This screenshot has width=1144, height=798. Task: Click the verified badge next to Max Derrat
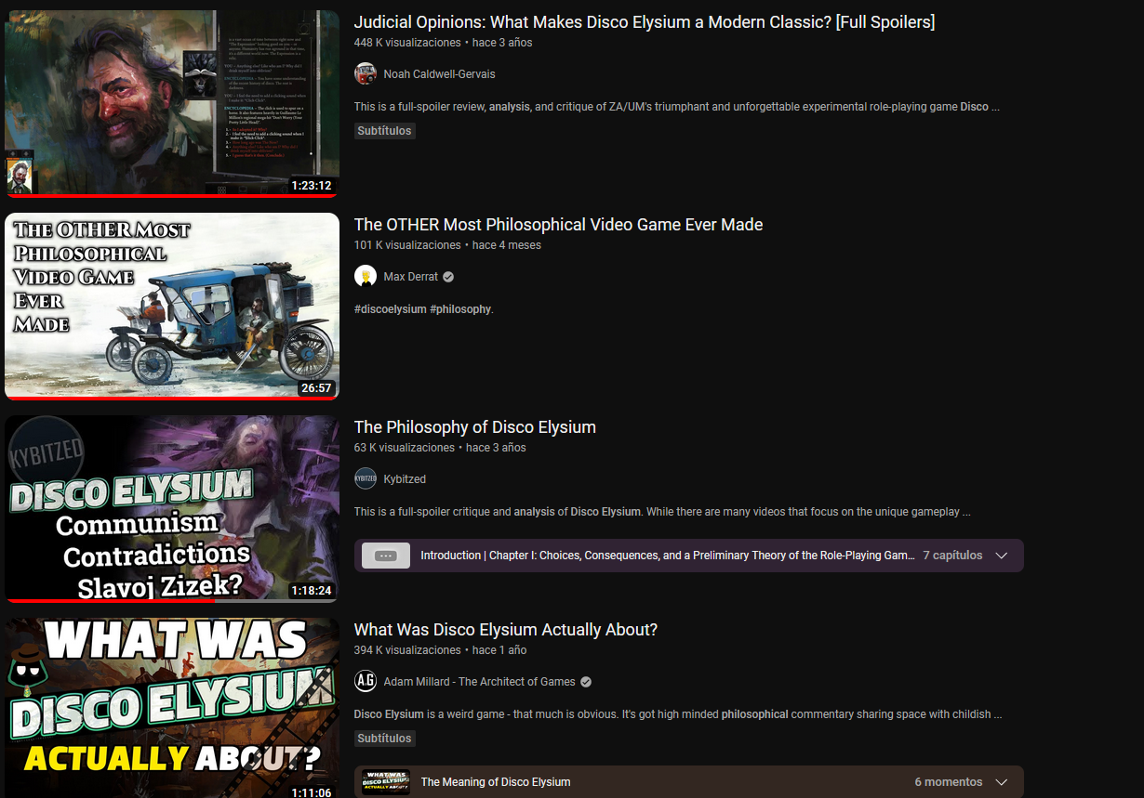(448, 277)
